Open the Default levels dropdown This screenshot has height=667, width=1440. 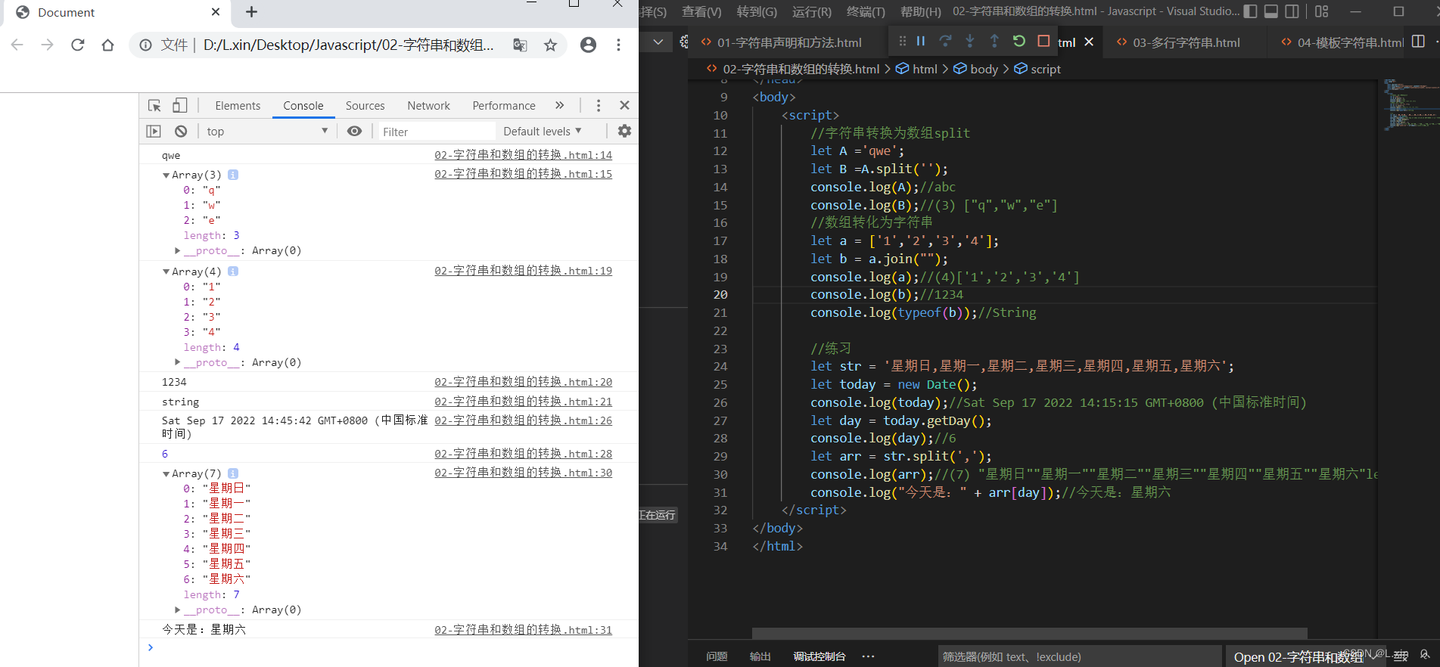pos(543,131)
